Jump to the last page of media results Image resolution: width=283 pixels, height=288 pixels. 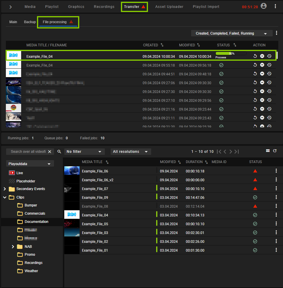click(236, 151)
